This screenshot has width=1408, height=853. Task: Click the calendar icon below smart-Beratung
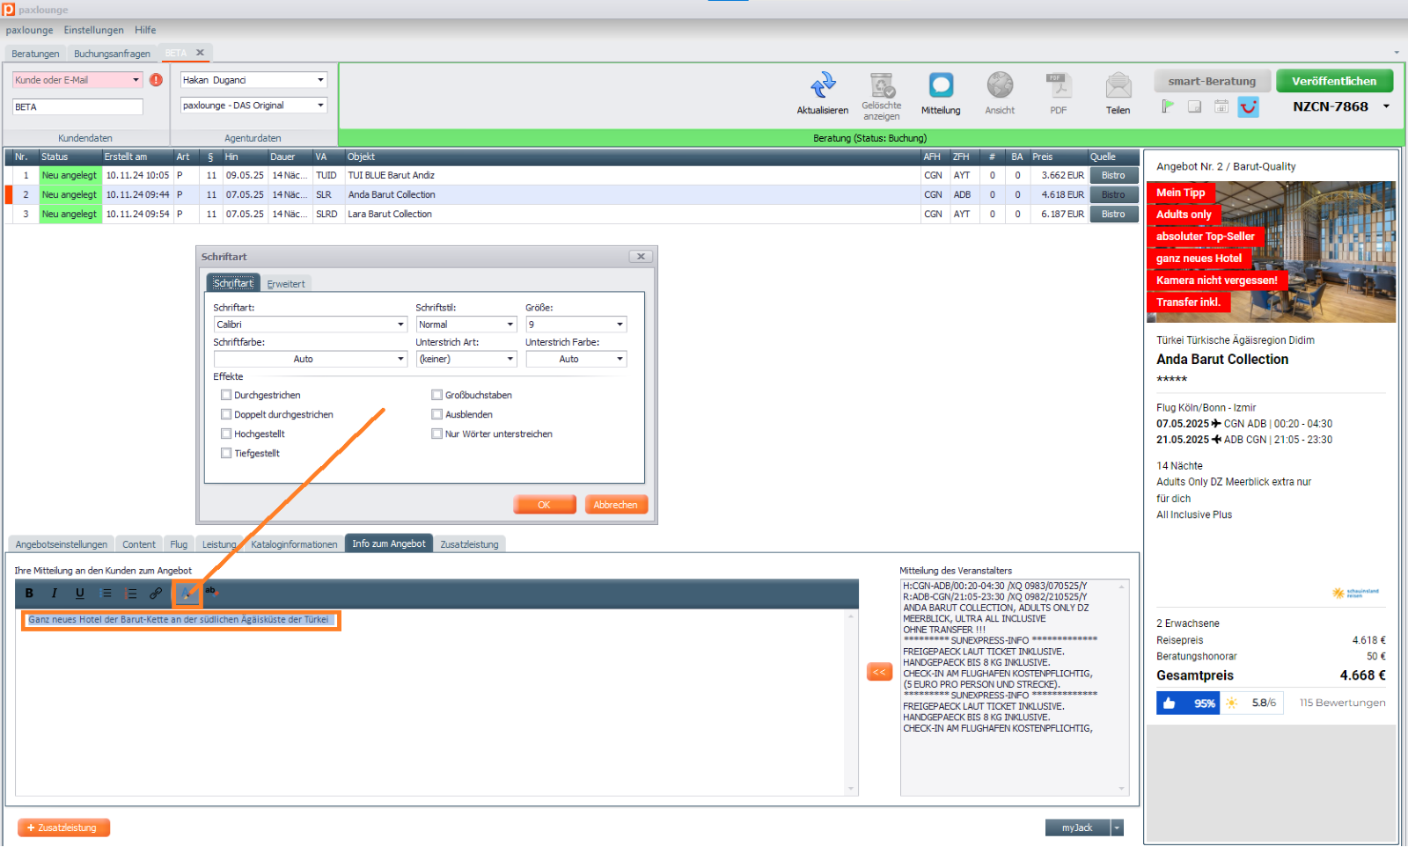tap(1221, 106)
